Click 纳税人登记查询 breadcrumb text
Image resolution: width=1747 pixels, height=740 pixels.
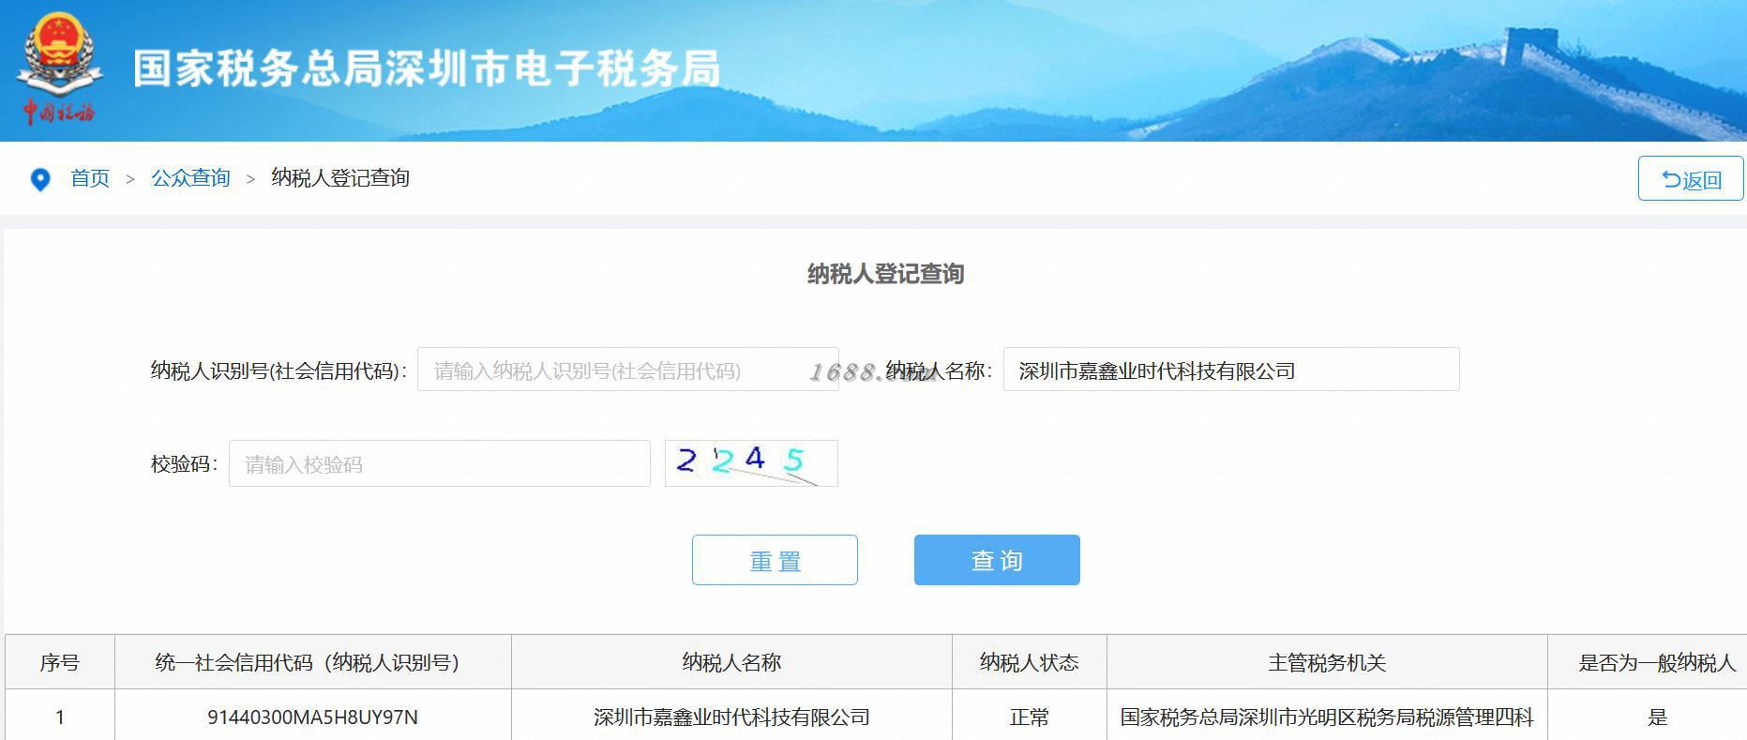[x=340, y=178]
